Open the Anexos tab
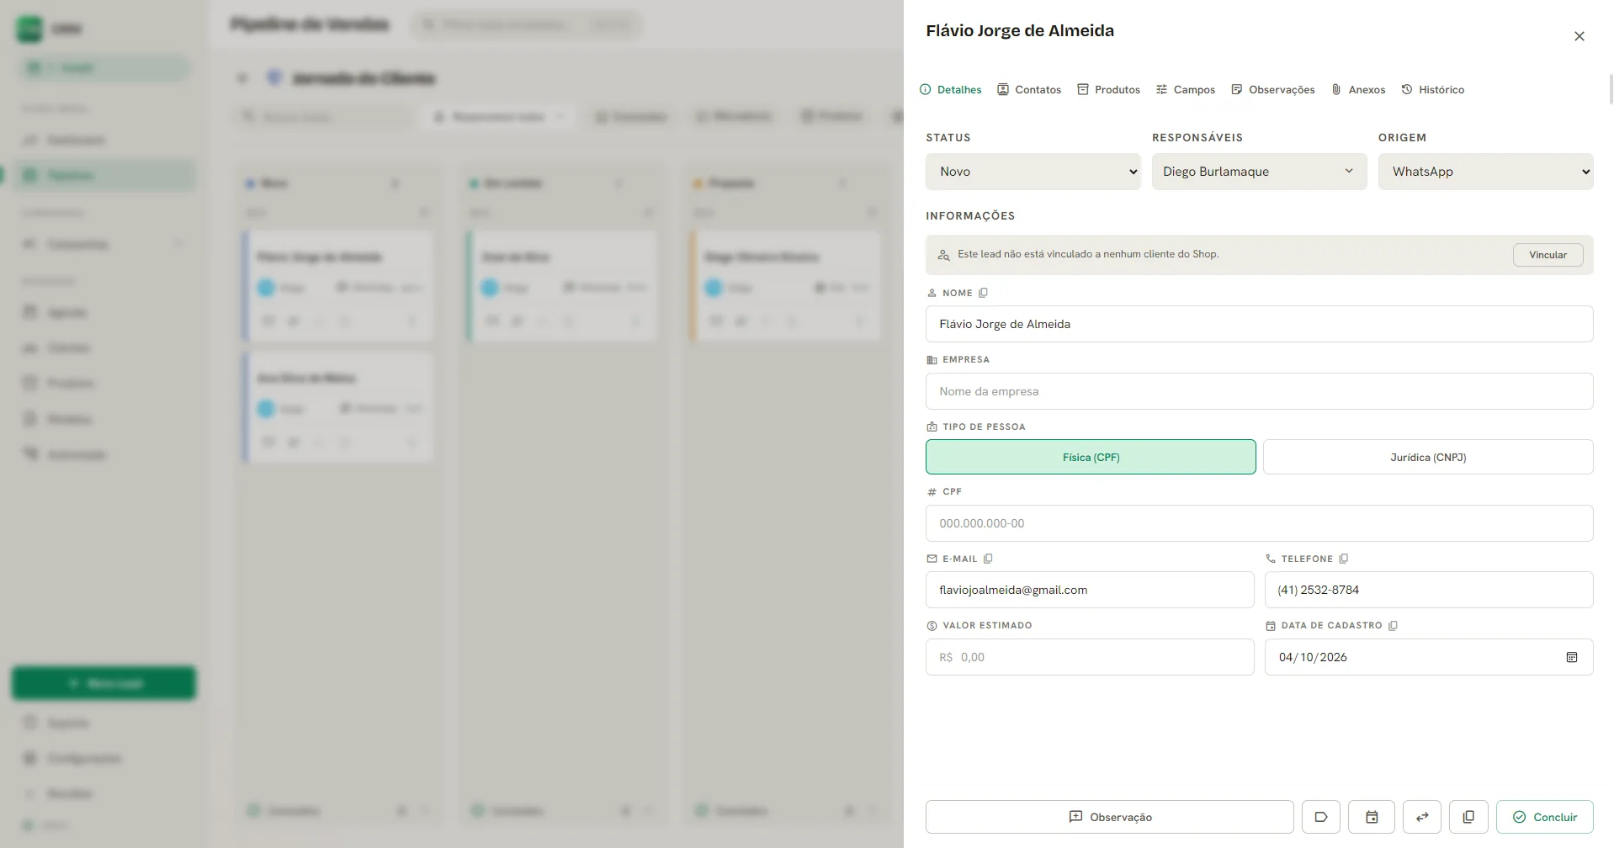 point(1358,89)
